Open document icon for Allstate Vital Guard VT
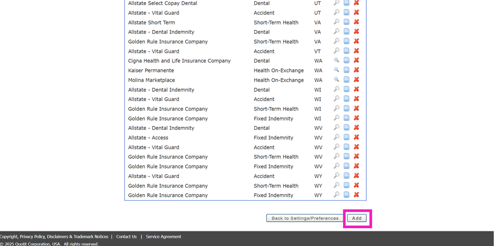The image size is (494, 246). [x=347, y=51]
